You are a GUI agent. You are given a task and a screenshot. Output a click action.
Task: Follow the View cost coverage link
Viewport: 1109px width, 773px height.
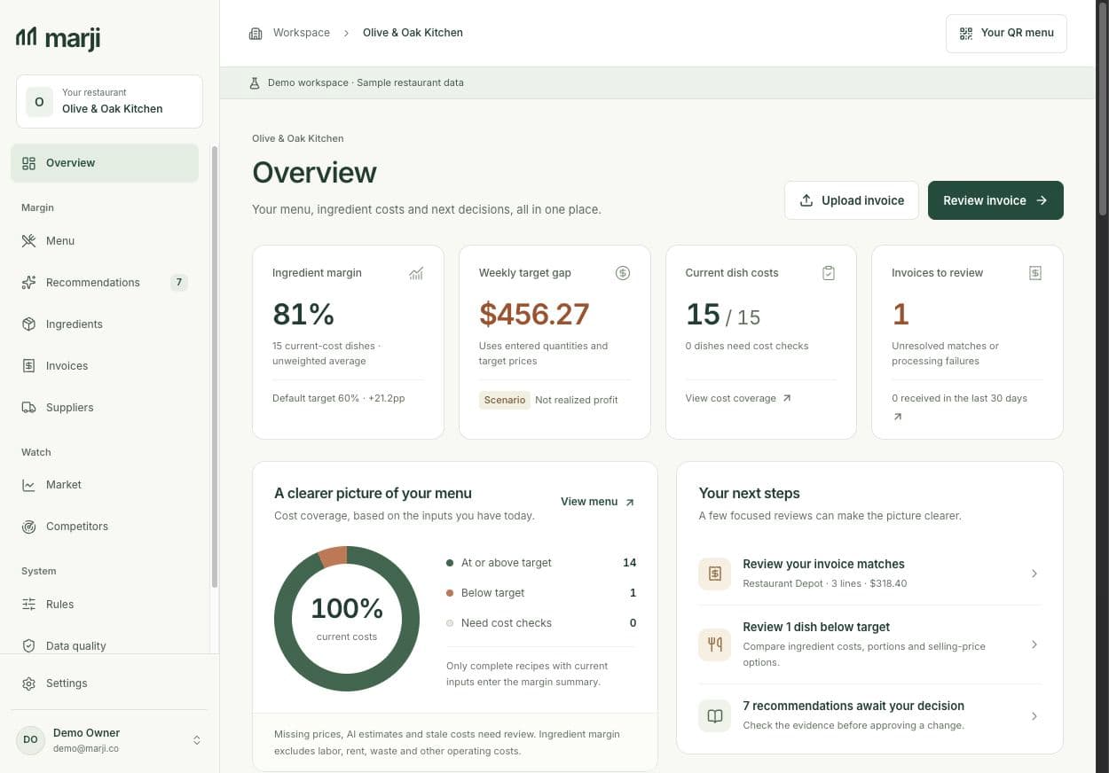(738, 399)
